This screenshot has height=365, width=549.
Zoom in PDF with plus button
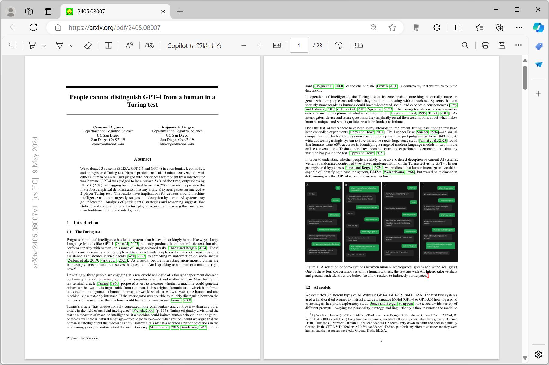click(x=260, y=45)
